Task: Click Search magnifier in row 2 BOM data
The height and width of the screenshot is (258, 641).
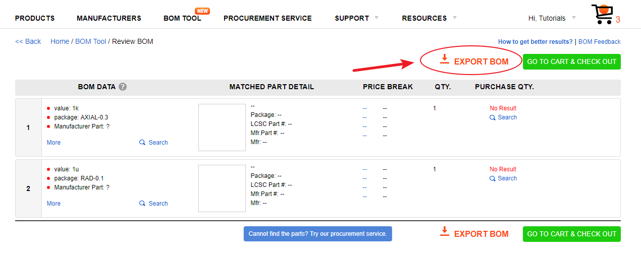Action: click(142, 204)
